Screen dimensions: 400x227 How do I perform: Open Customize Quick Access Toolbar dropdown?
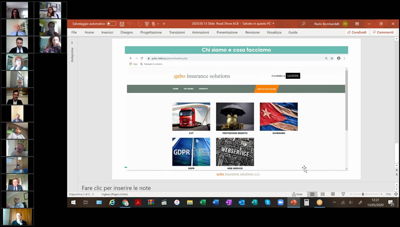[x=164, y=24]
